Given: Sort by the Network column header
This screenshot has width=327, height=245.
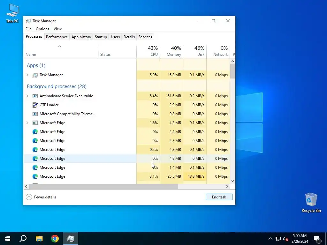Looking at the screenshot, I should pos(218,51).
